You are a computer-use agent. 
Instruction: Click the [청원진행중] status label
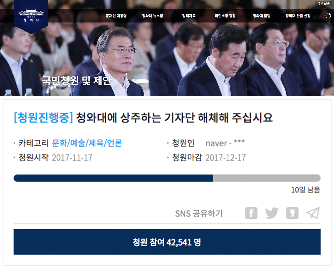tap(43, 118)
